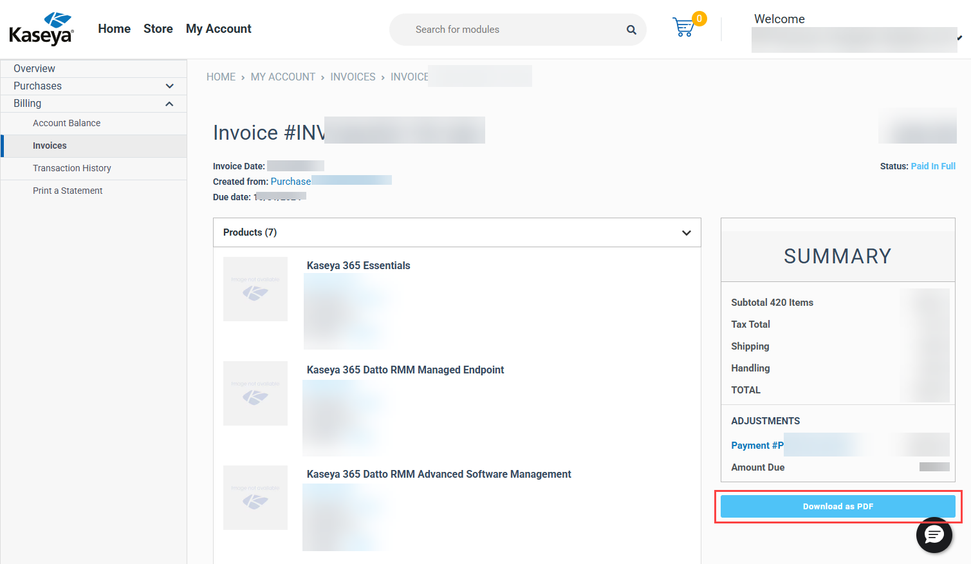The height and width of the screenshot is (564, 971).
Task: Click the Kaseya logo
Action: (42, 29)
